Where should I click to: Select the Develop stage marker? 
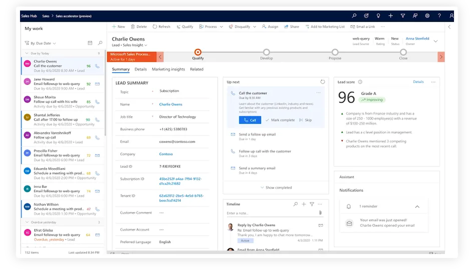click(x=267, y=52)
